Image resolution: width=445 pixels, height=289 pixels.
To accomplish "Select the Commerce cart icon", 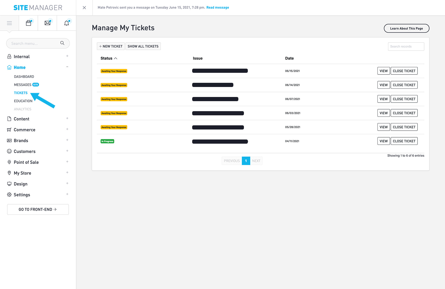I will (9, 129).
